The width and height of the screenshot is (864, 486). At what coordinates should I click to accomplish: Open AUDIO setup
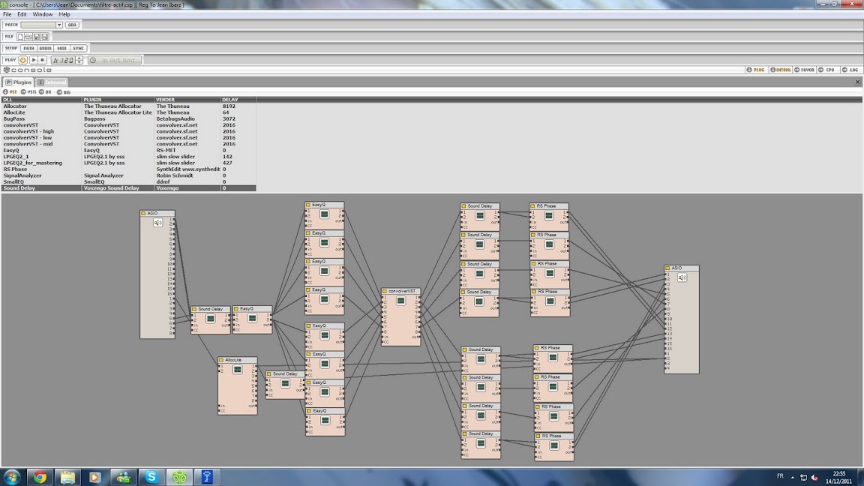coord(45,49)
